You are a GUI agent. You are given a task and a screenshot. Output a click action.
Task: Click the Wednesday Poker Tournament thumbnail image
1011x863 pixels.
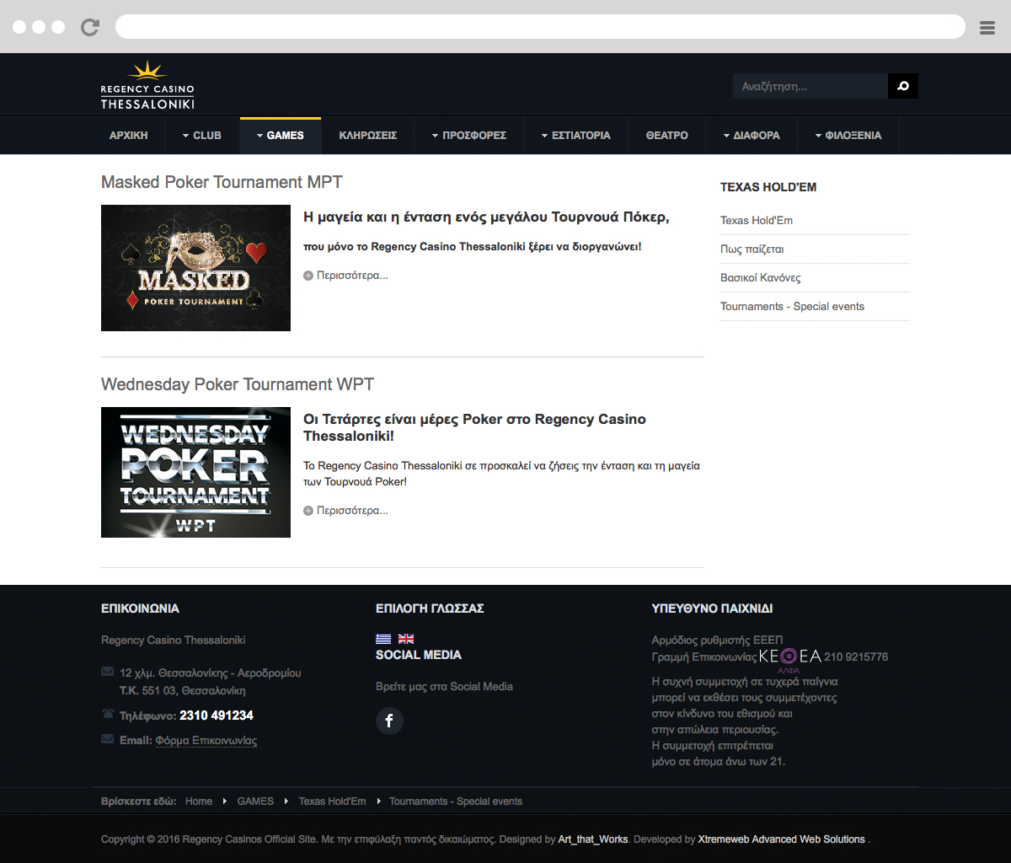pyautogui.click(x=195, y=472)
